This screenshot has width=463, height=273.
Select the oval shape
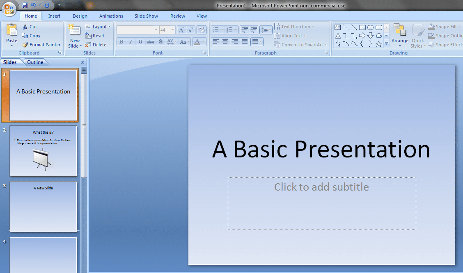pos(371,27)
